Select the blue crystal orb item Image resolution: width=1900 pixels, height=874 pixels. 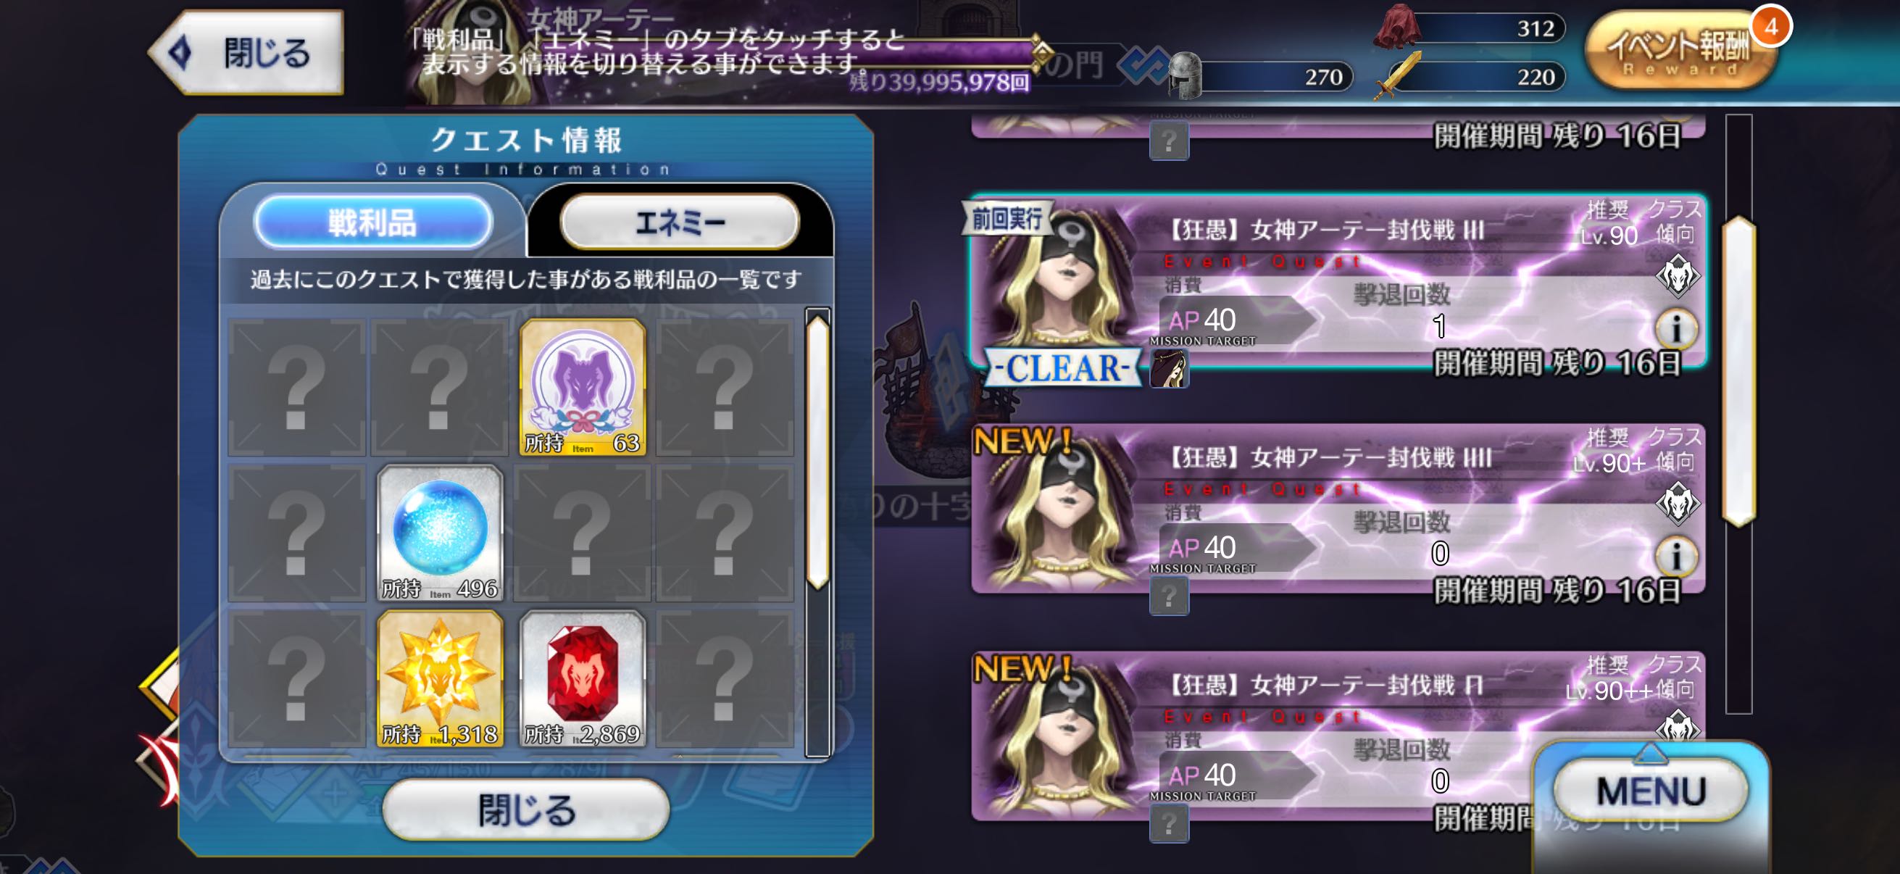tap(440, 533)
